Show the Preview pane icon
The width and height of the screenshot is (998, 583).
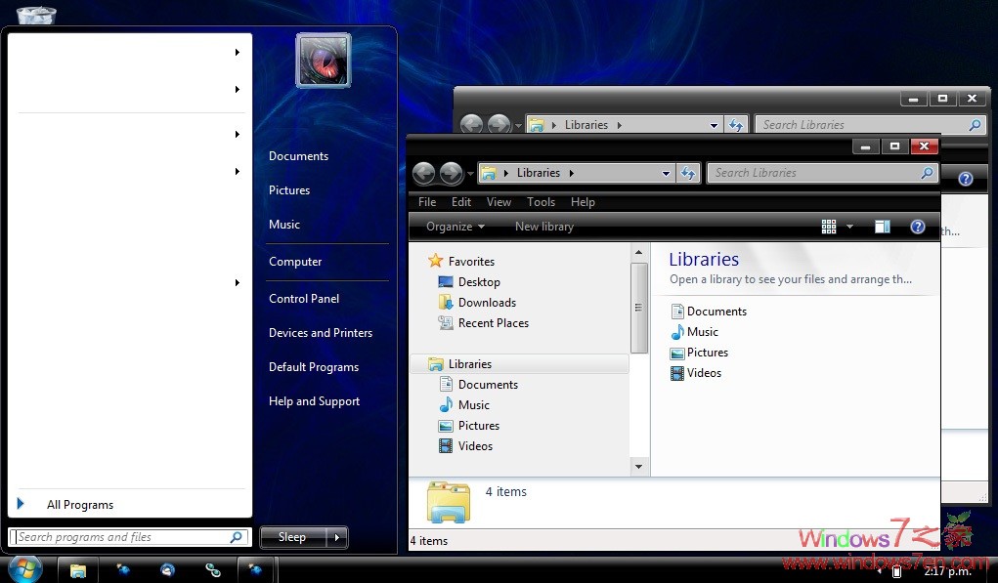pos(882,226)
